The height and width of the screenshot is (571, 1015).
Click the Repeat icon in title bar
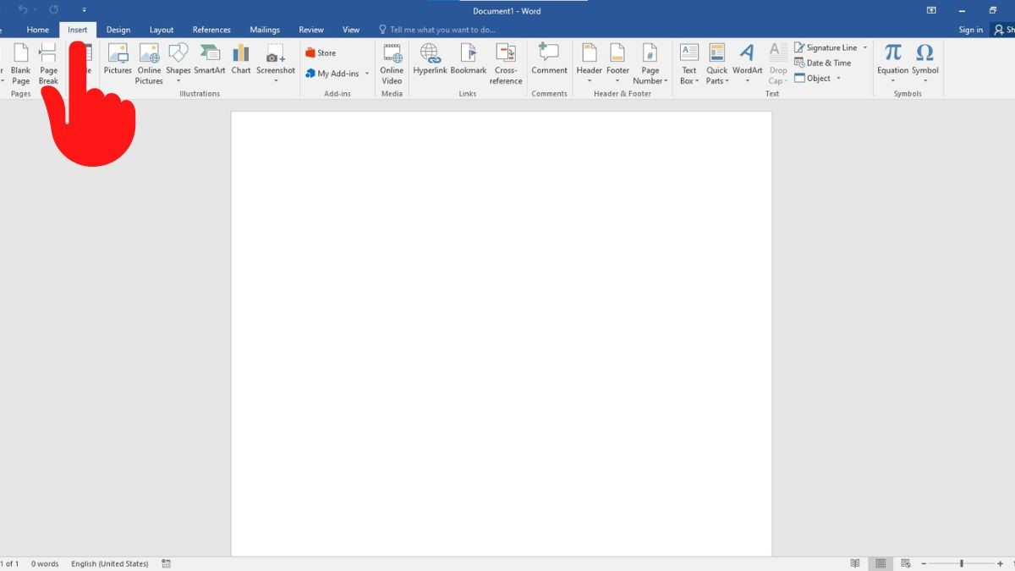54,9
